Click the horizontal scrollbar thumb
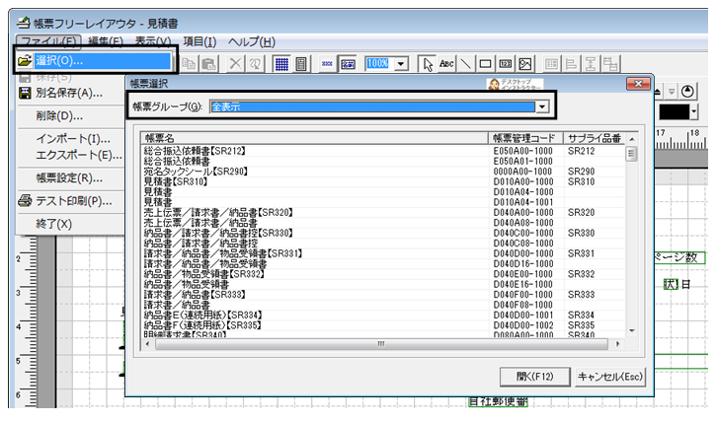Viewport: 717px width, 422px height. (381, 344)
